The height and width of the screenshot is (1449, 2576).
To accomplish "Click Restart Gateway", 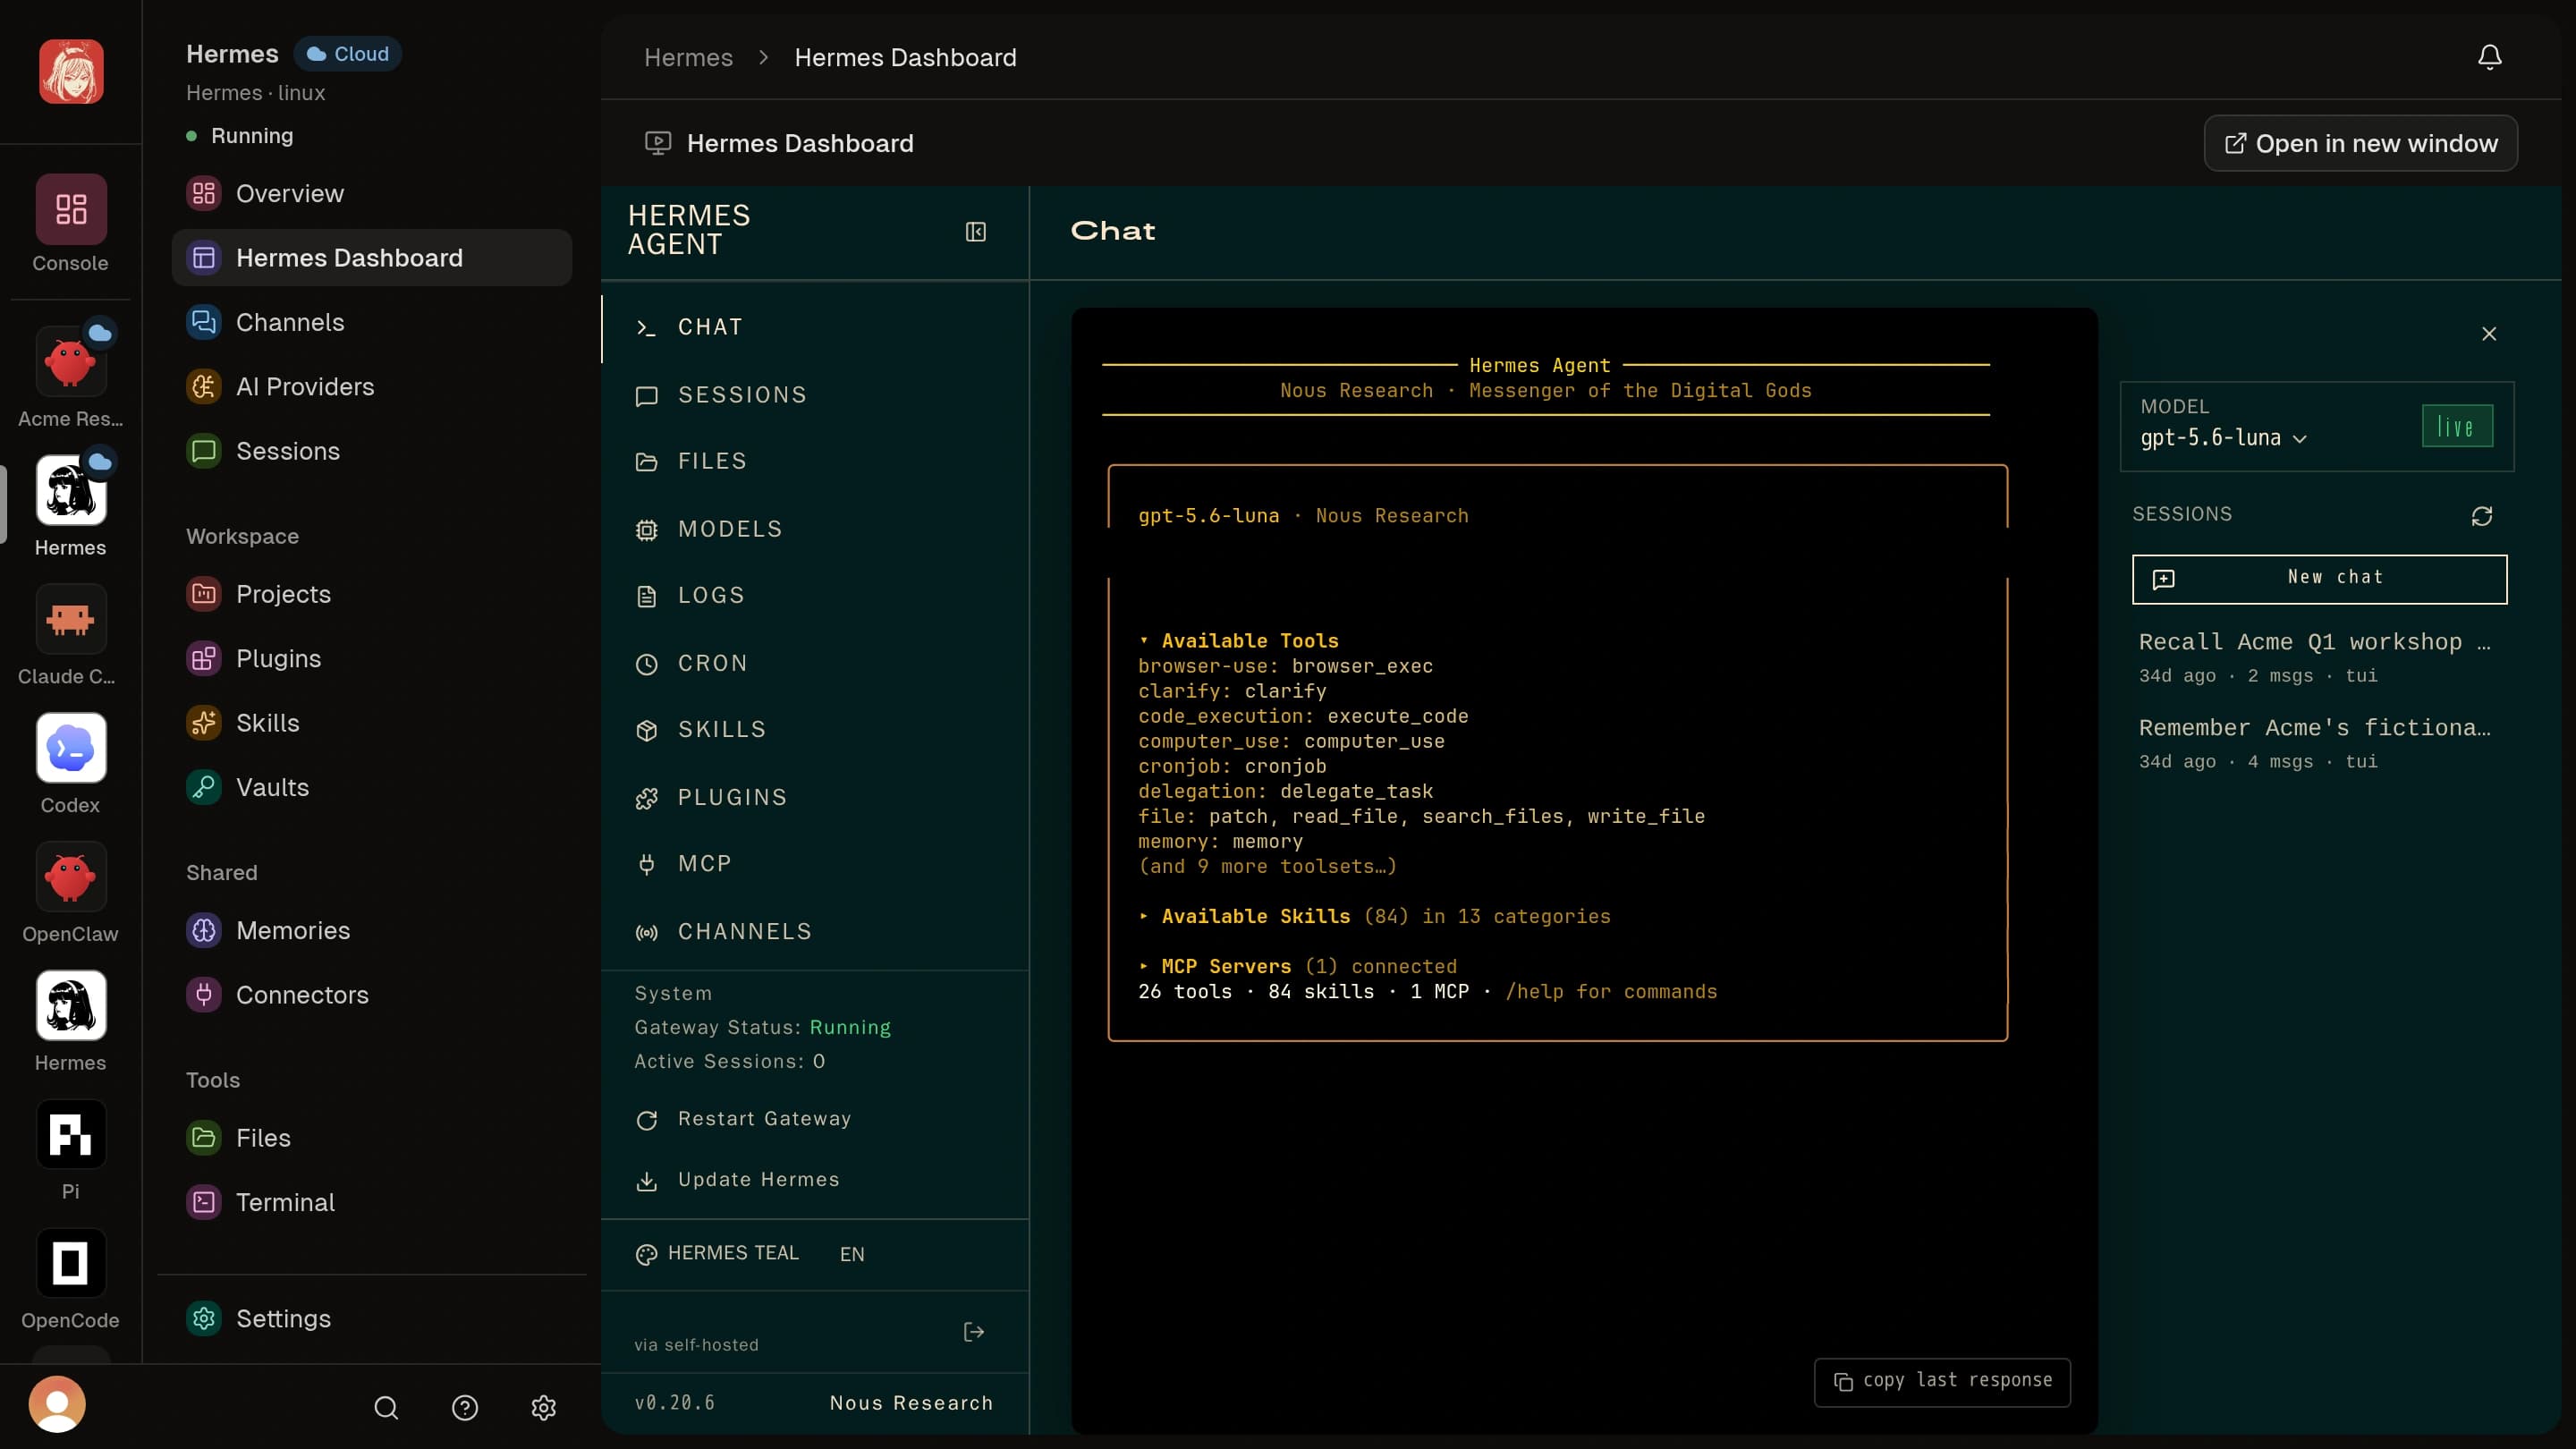I will (745, 1119).
